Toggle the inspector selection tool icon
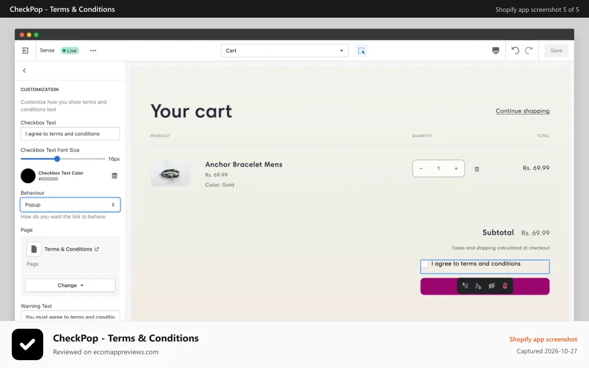 tap(362, 51)
